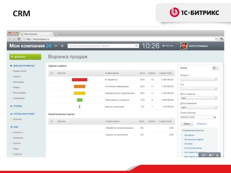The image size is (231, 173).
Task: Click the Сделка заключена stage text
Action: [x=114, y=107]
